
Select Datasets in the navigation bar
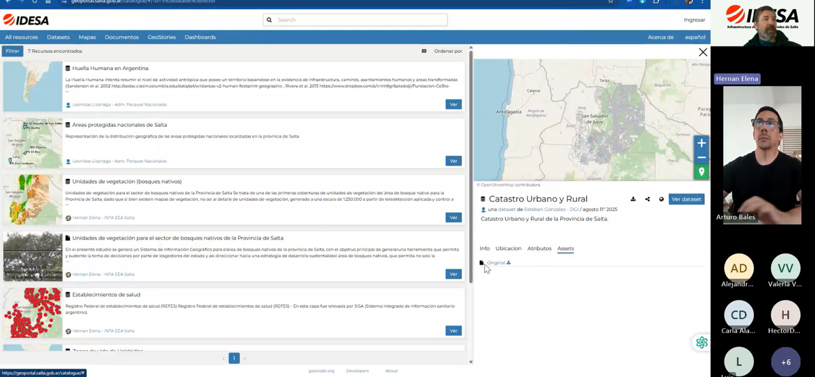pos(58,37)
